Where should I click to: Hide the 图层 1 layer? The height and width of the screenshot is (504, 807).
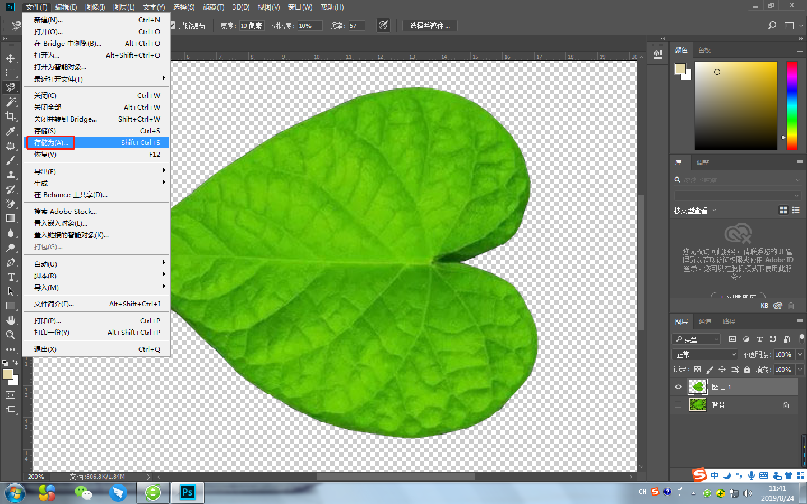(678, 386)
